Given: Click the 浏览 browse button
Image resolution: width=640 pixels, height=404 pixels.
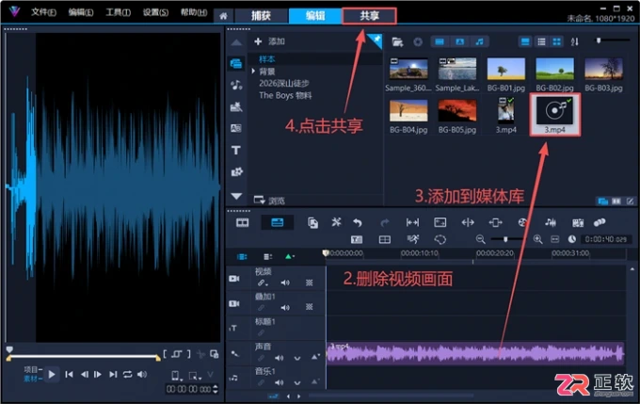Looking at the screenshot, I should pyautogui.click(x=269, y=201).
